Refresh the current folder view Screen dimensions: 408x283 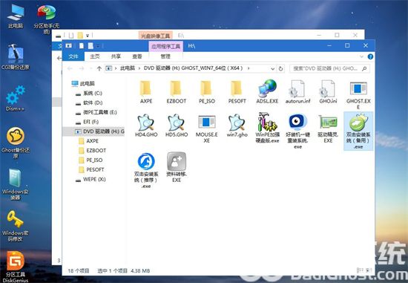pyautogui.click(x=280, y=68)
